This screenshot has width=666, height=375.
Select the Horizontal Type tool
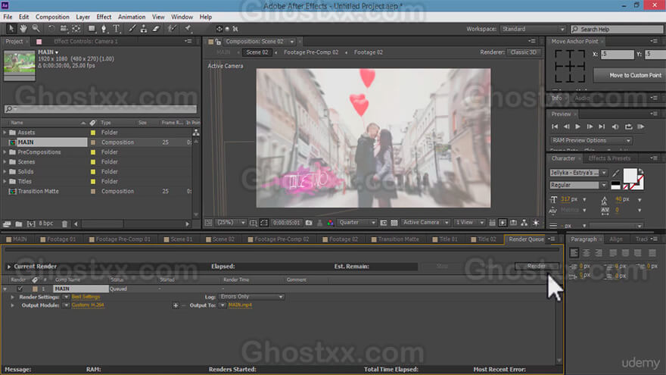point(117,29)
